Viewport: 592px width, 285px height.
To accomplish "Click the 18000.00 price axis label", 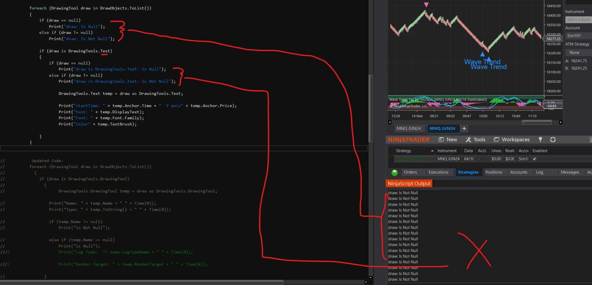I will click(x=553, y=91).
